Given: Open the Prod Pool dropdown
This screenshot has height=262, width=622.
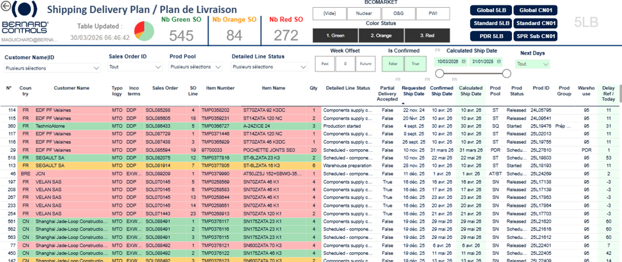Looking at the screenshot, I should [x=195, y=67].
